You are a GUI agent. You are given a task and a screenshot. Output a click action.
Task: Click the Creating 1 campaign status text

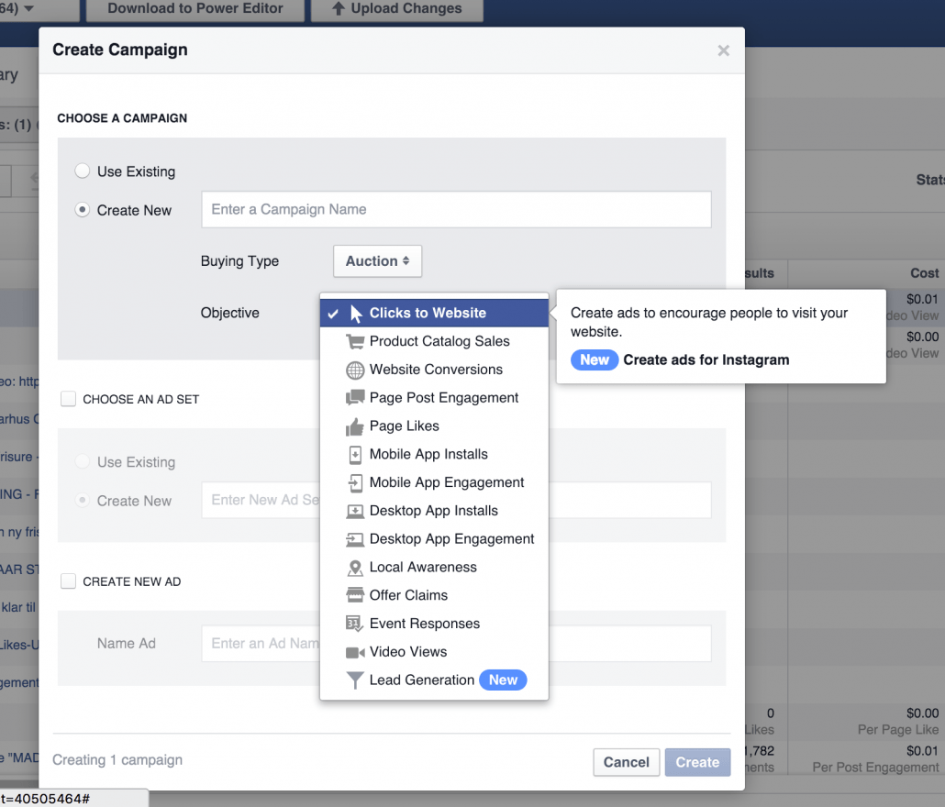(x=117, y=760)
